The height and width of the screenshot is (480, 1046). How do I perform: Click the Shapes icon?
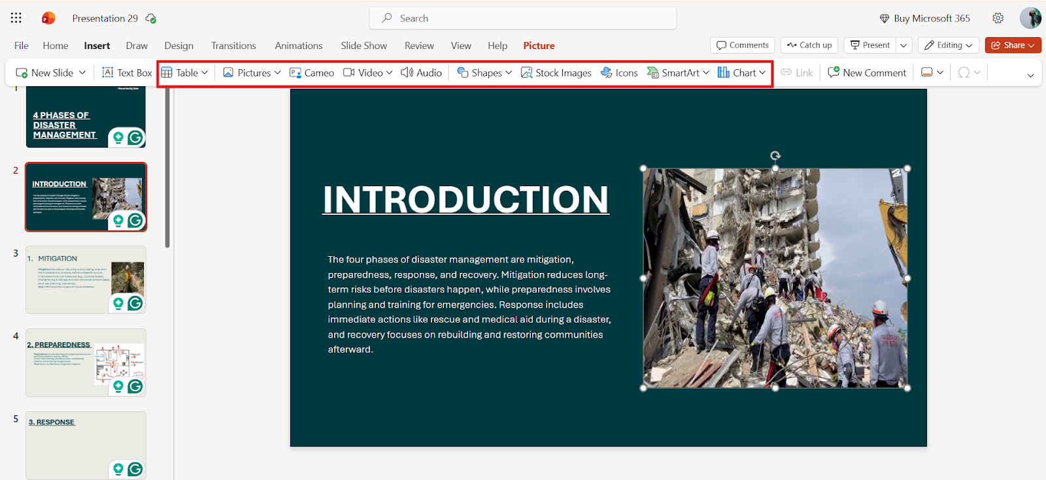463,72
